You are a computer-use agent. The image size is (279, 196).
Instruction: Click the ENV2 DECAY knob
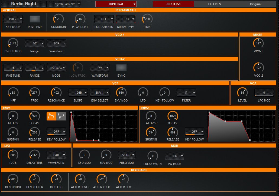point(173,116)
